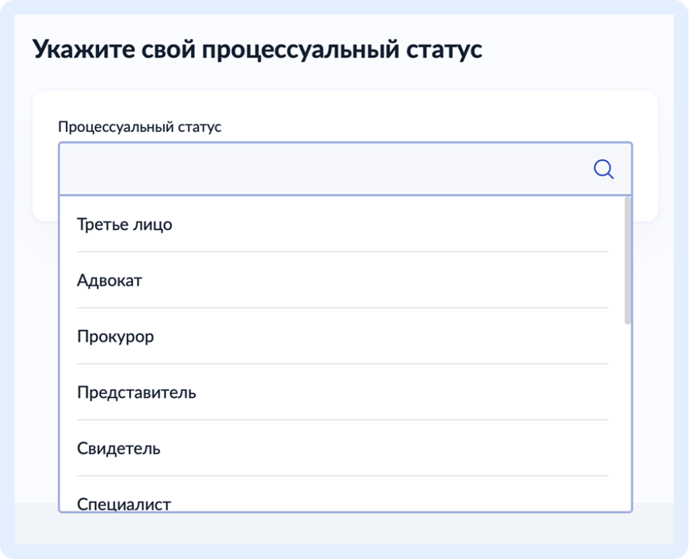Viewport: 689px width, 559px height.
Task: Pick Прокурор in the dropdown list
Action: click(x=115, y=336)
